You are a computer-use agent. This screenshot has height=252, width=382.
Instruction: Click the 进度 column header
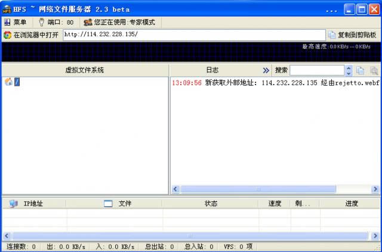(350, 204)
